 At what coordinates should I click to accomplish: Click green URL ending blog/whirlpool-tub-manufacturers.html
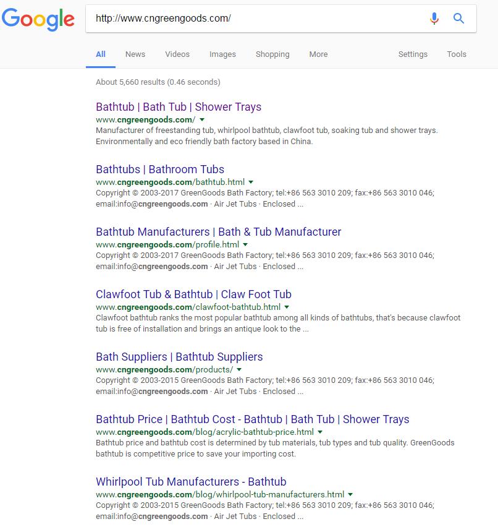(220, 494)
